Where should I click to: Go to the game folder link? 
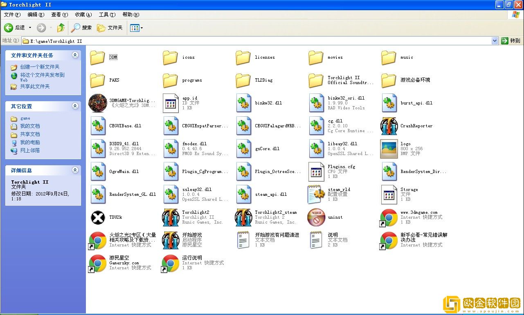click(x=25, y=118)
